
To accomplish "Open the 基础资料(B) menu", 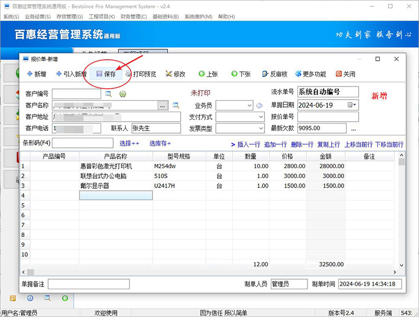I will point(166,17).
